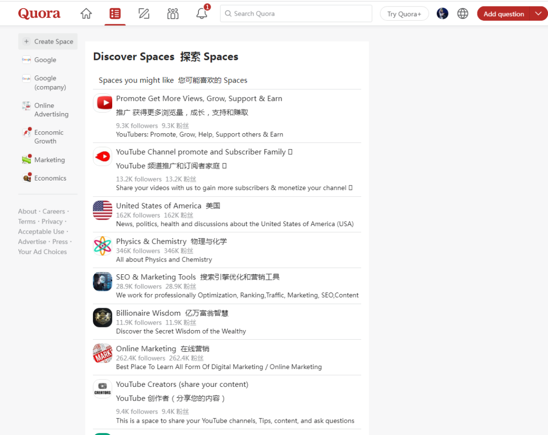Click Create Space in the sidebar

click(x=48, y=41)
